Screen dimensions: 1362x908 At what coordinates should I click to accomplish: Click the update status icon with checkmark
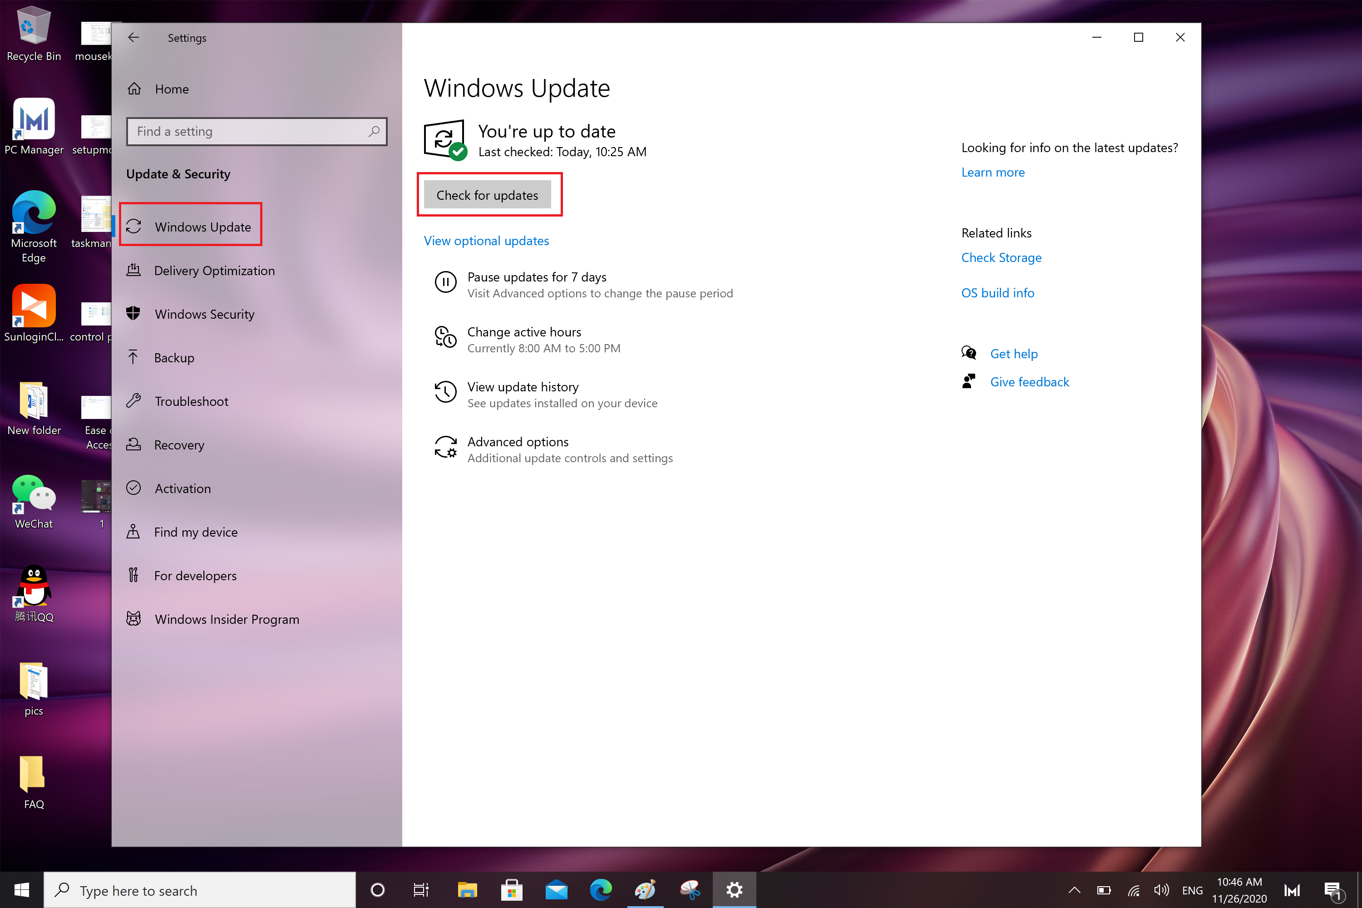click(445, 140)
